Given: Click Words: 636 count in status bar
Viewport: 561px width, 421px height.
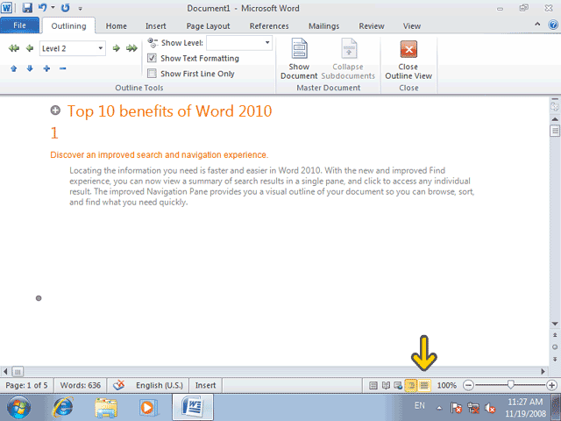Looking at the screenshot, I should [x=80, y=385].
